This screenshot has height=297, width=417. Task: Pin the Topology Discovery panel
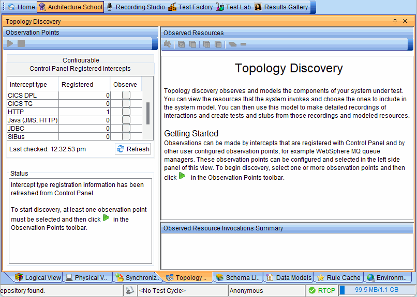click(x=395, y=21)
